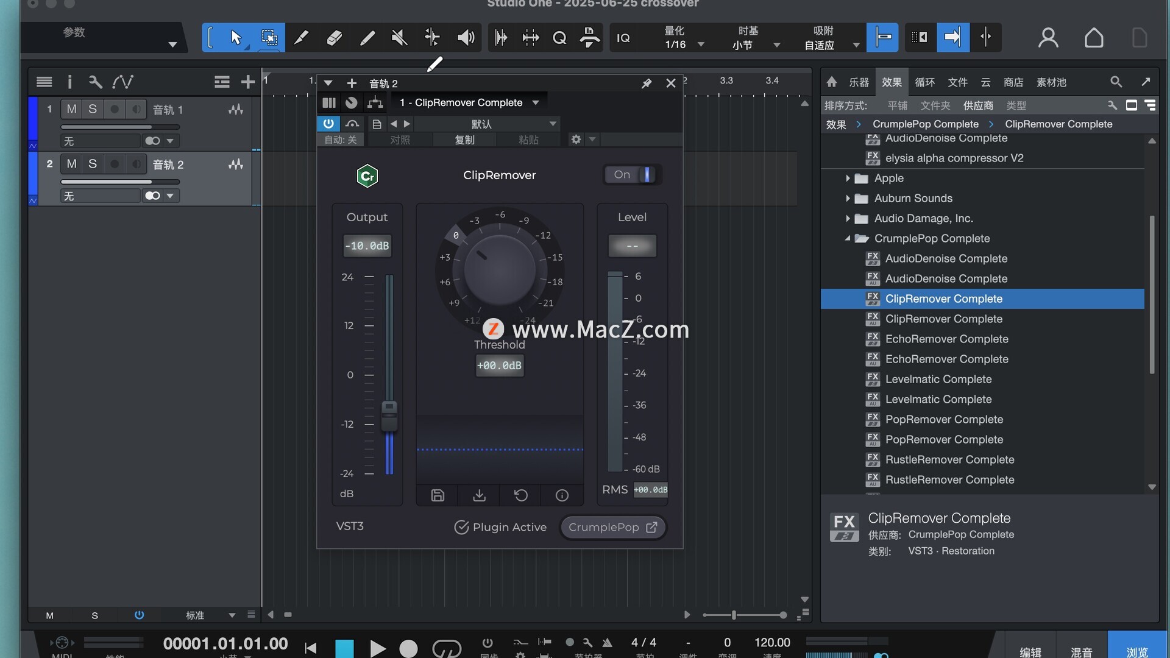
Task: Pin the plugin window
Action: click(x=647, y=83)
